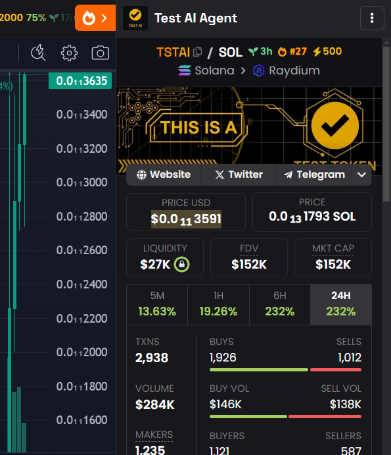The image size is (391, 455).
Task: Click the MAKERS label
Action: pyautogui.click(x=154, y=435)
